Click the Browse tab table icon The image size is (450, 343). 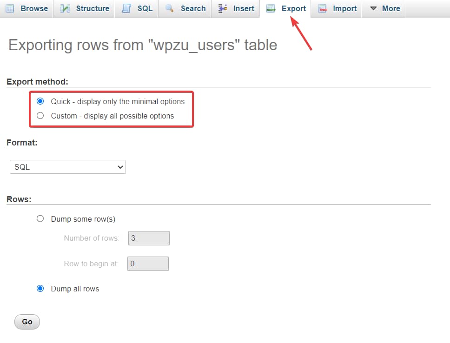click(10, 9)
